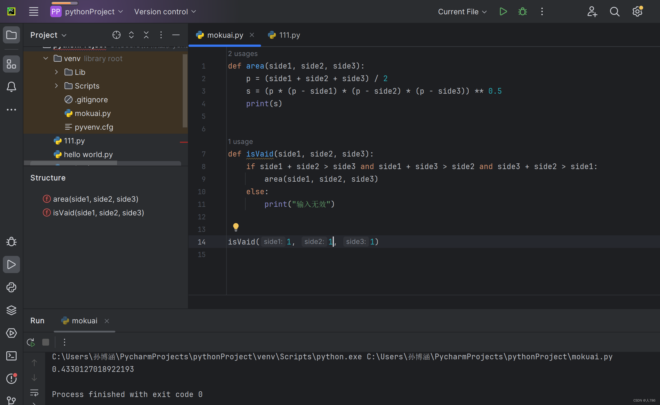Select opened file locate target icon
Screen dimensions: 660x405
(x=116, y=35)
